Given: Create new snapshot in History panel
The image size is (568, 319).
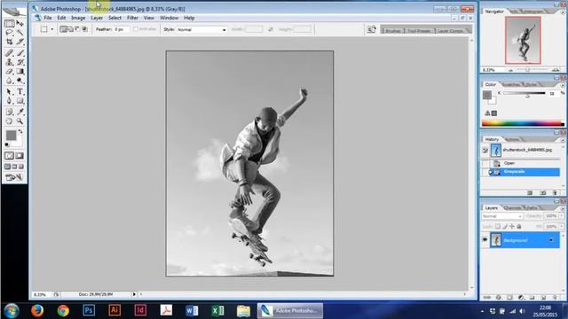Looking at the screenshot, I should (542, 193).
